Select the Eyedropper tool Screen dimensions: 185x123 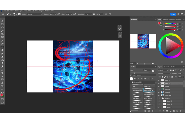point(2,40)
